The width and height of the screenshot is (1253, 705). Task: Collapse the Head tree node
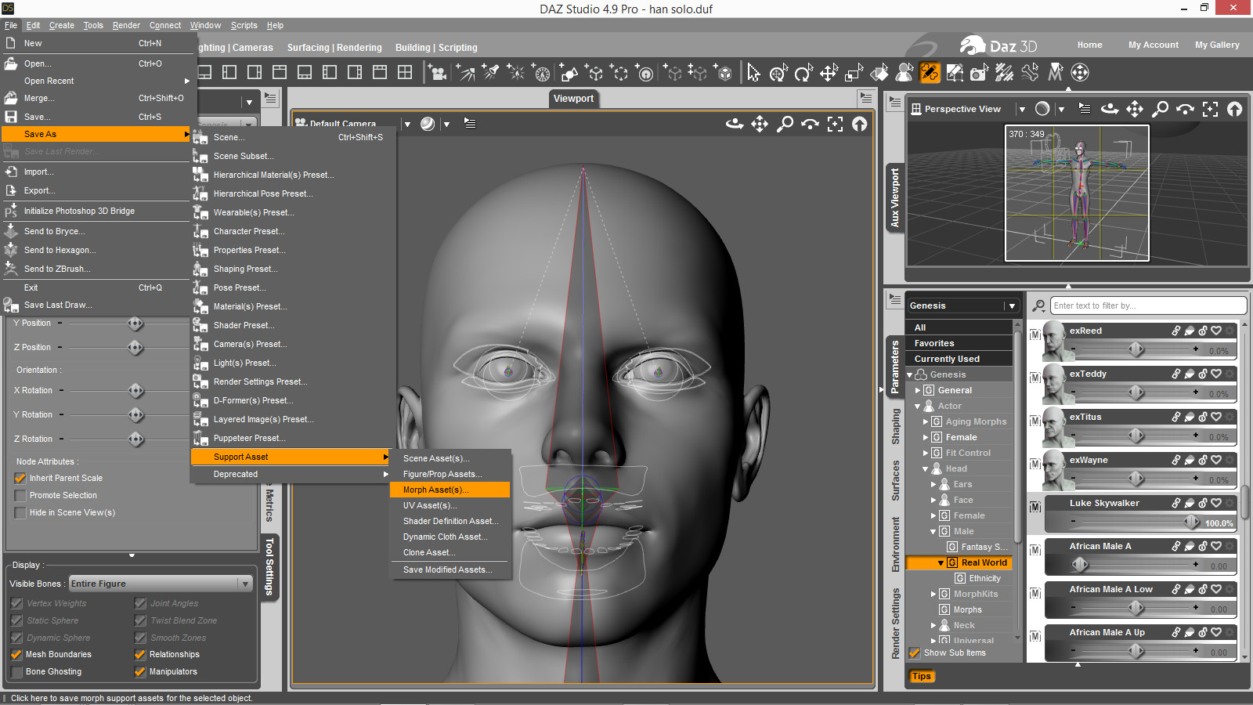coord(926,468)
